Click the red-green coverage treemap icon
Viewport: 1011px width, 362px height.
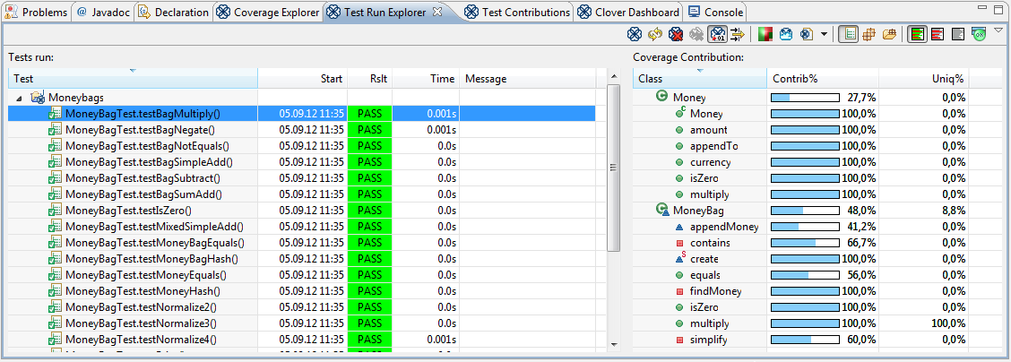(x=765, y=35)
